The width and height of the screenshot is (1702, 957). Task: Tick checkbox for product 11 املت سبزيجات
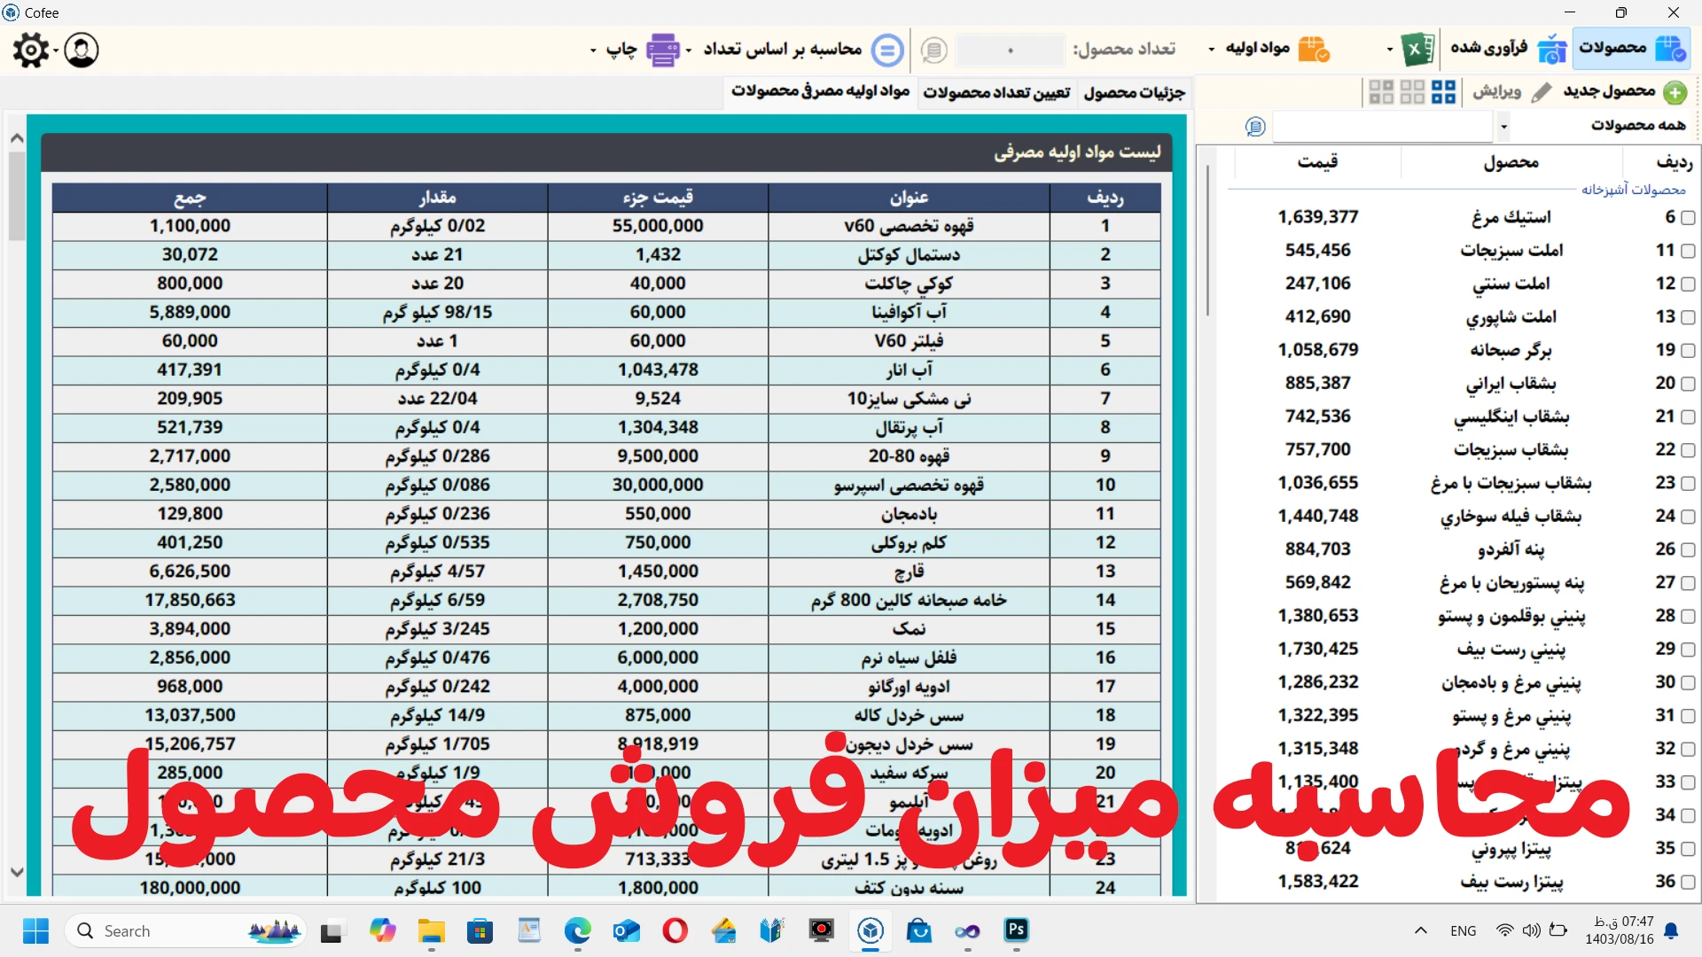click(x=1688, y=251)
